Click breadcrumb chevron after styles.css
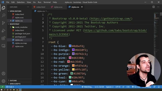162x91 pixels. (46, 11)
